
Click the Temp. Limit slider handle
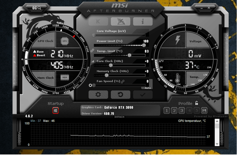tap(129, 55)
